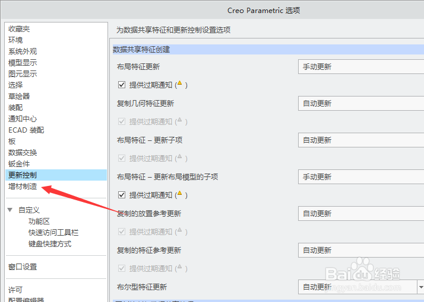Open 键盘快捷方式 settings
The width and height of the screenshot is (424, 302).
pyautogui.click(x=50, y=244)
